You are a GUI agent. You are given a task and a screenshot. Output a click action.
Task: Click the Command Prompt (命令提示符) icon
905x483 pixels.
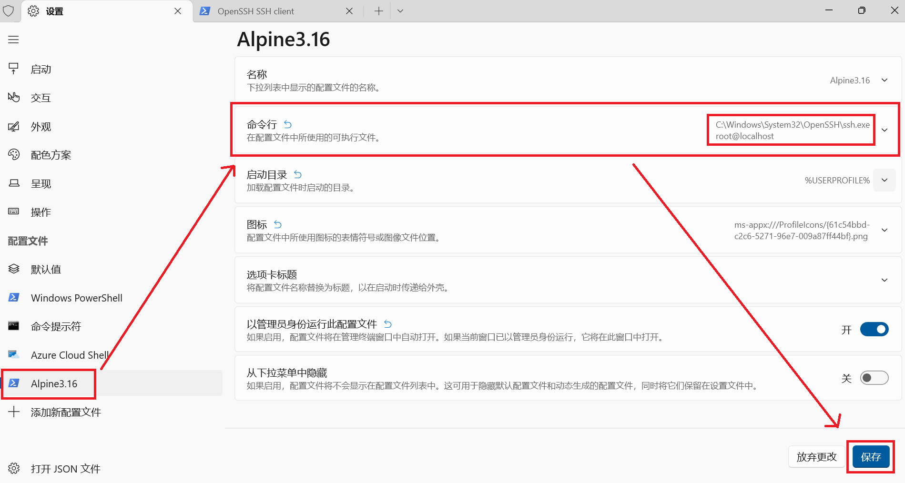[x=14, y=326]
